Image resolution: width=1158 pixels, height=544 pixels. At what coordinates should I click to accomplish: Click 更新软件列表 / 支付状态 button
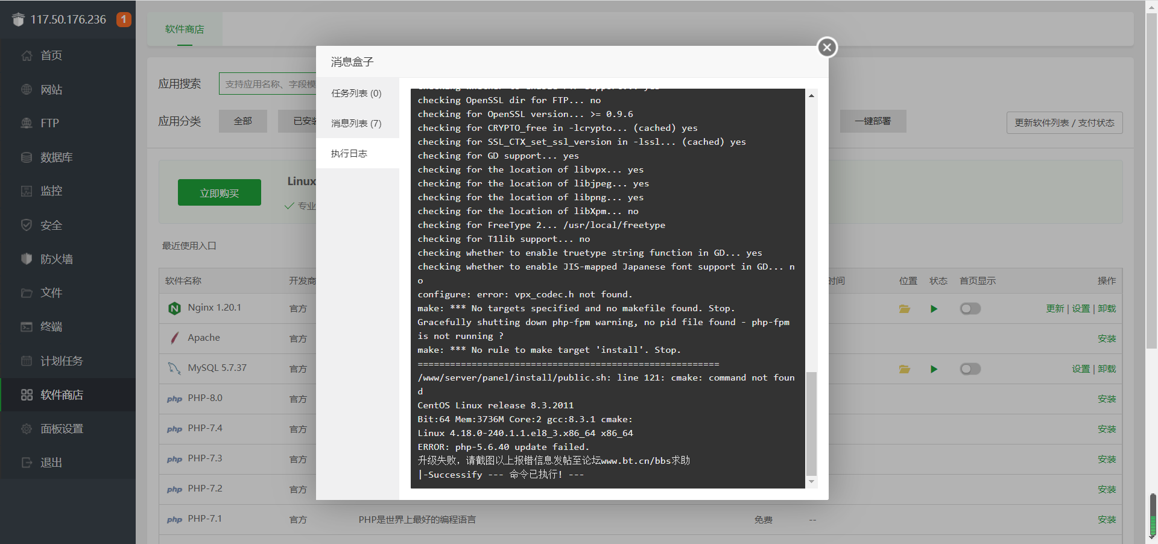[1064, 123]
